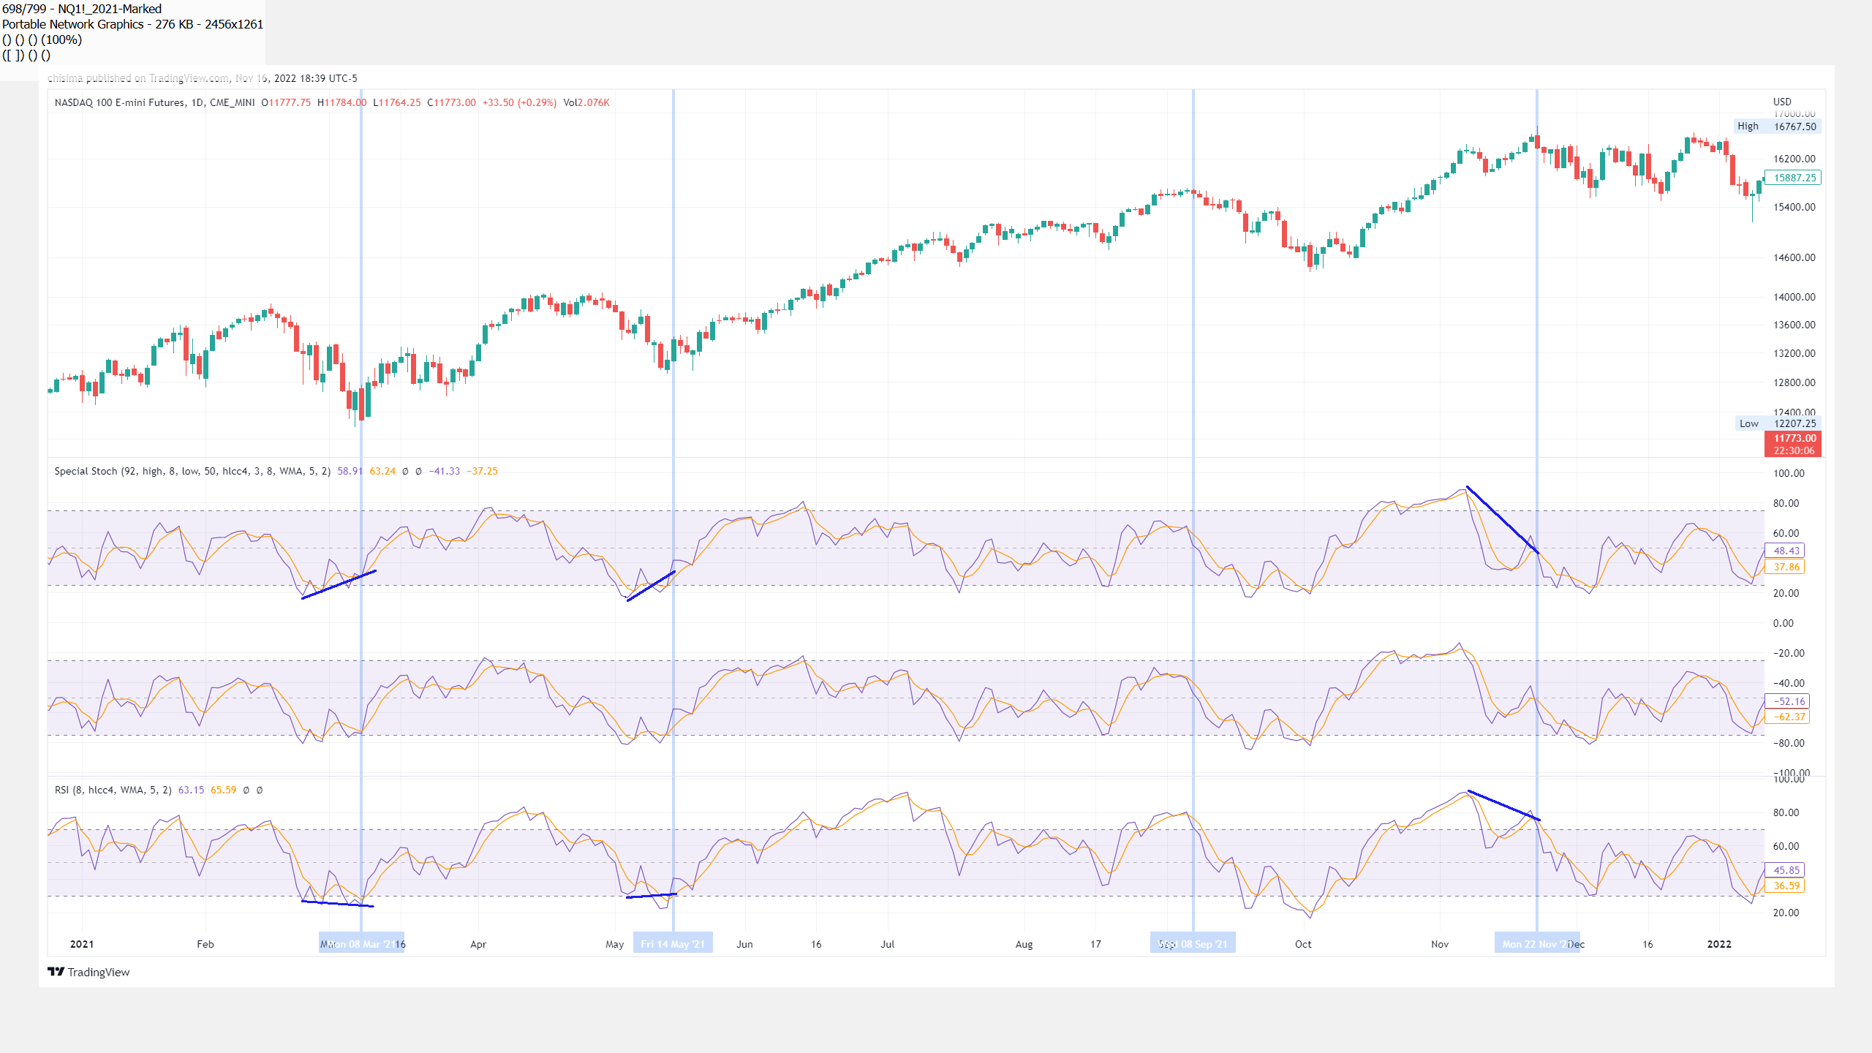Click the purple 45.85 RSI value tag
Image resolution: width=1872 pixels, height=1053 pixels.
click(1786, 870)
